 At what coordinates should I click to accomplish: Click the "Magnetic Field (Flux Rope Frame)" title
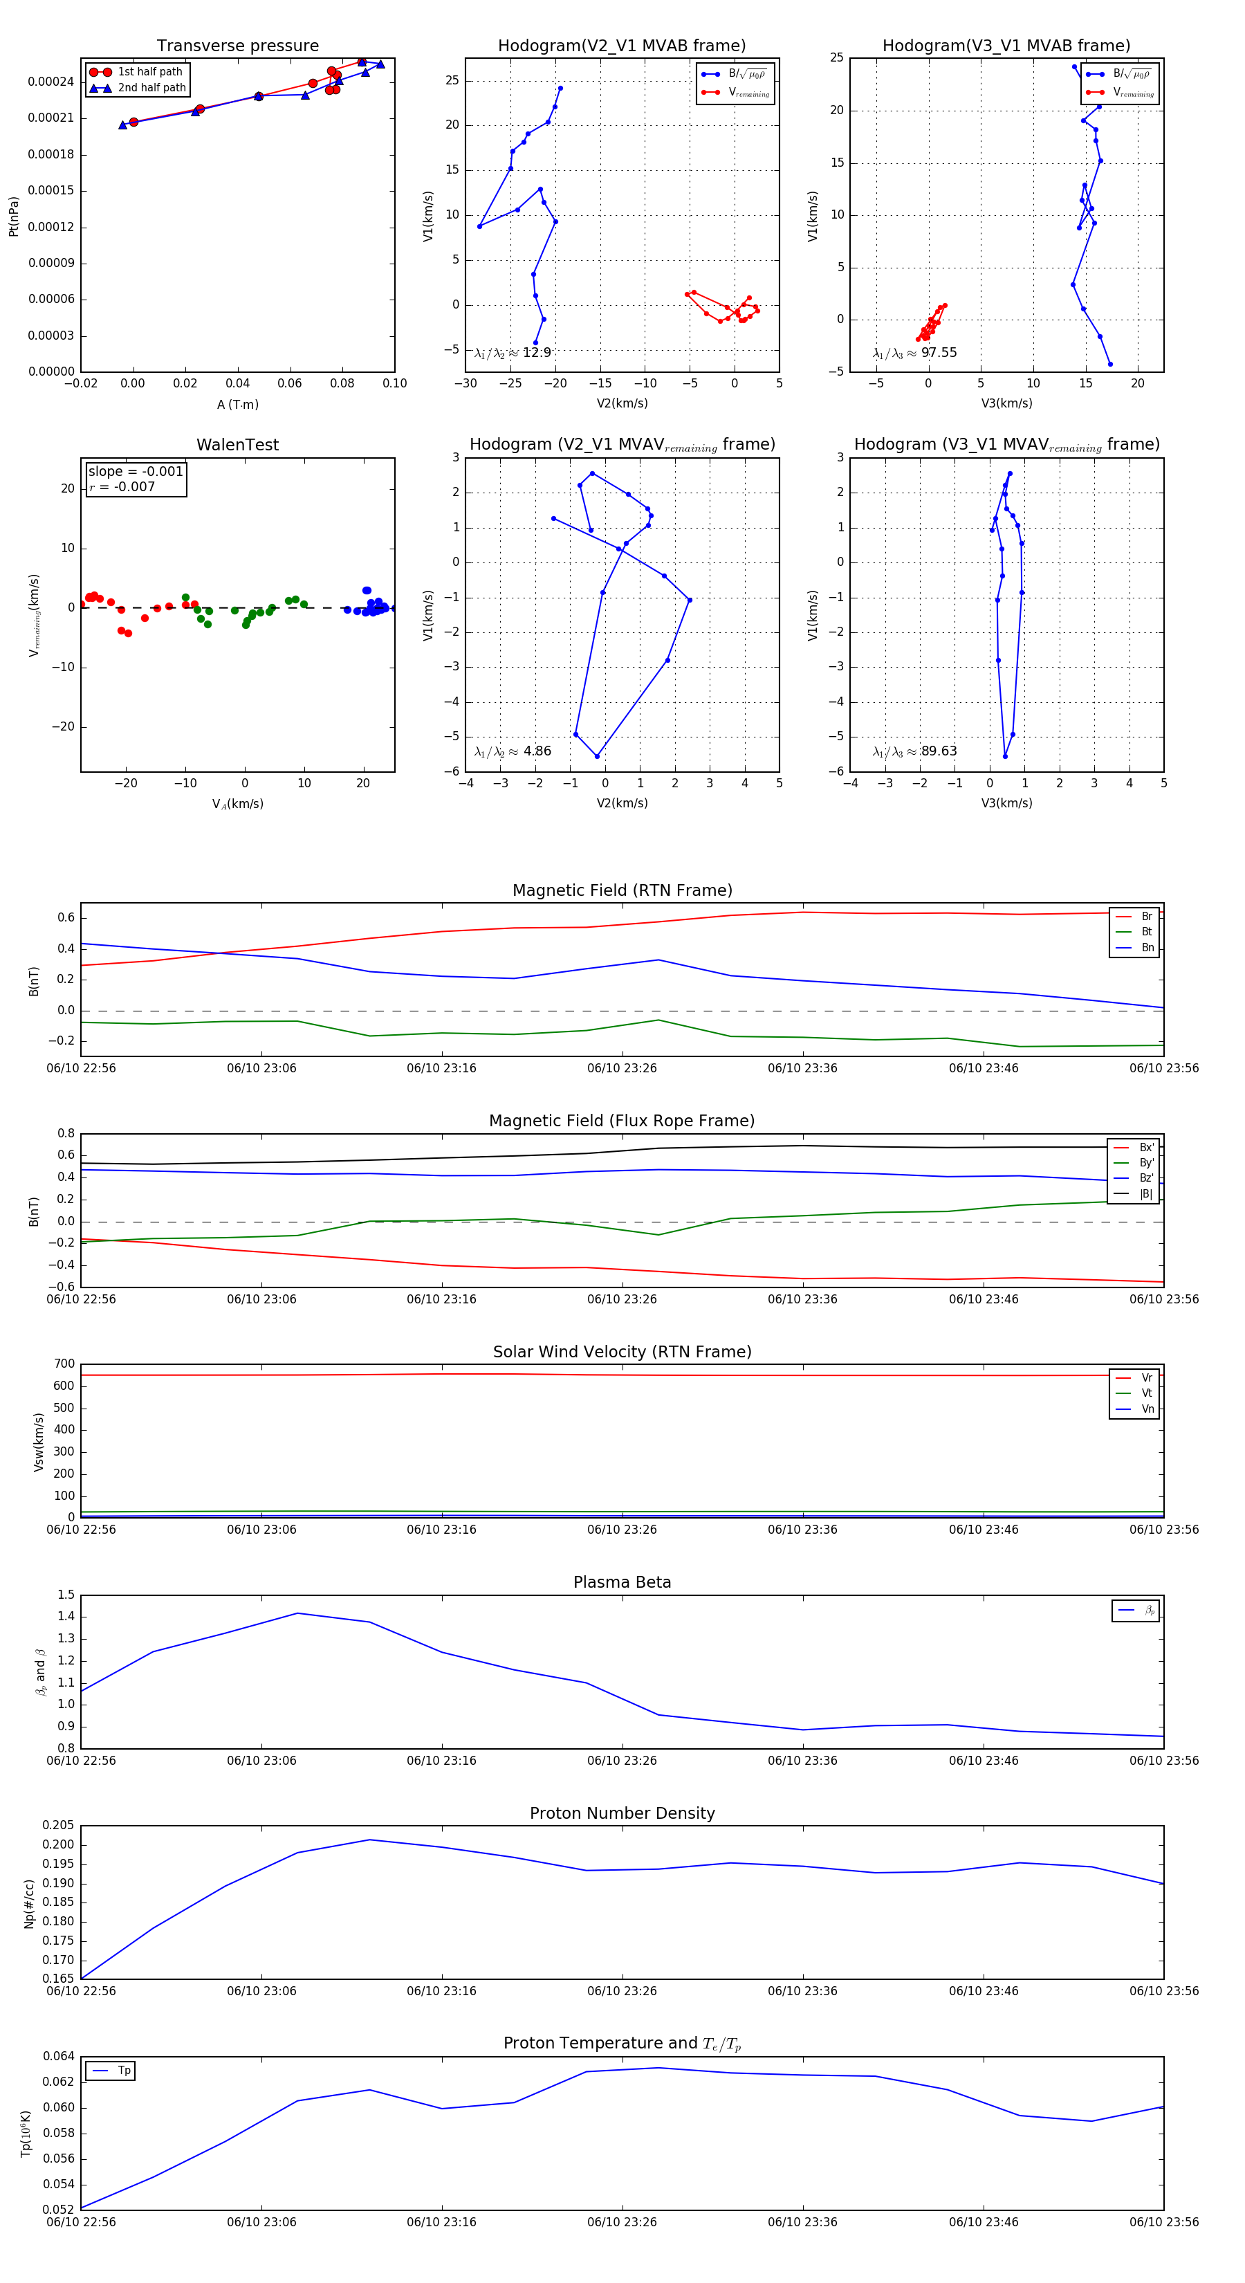[x=622, y=1121]
